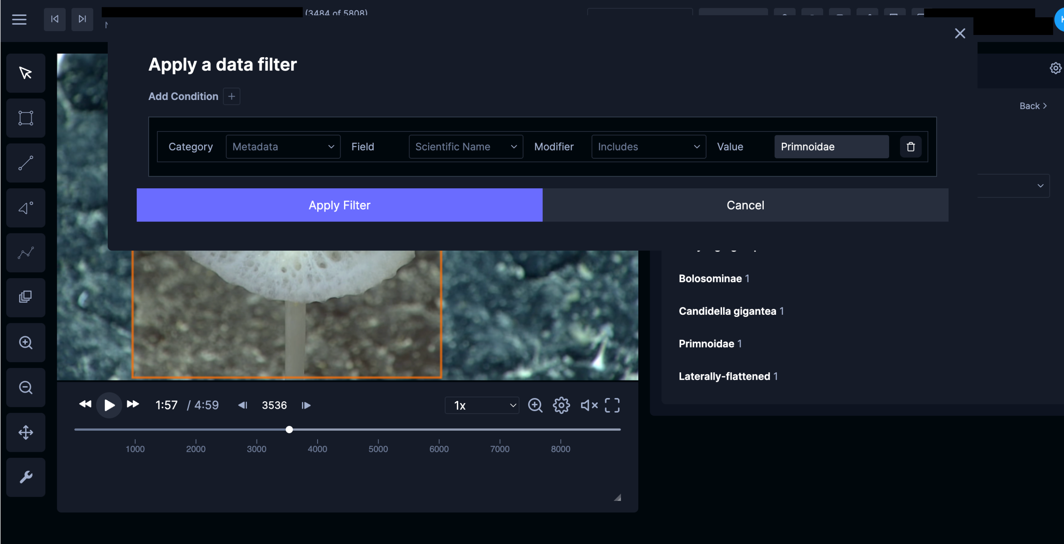Open the Category Metadata dropdown

pyautogui.click(x=283, y=147)
